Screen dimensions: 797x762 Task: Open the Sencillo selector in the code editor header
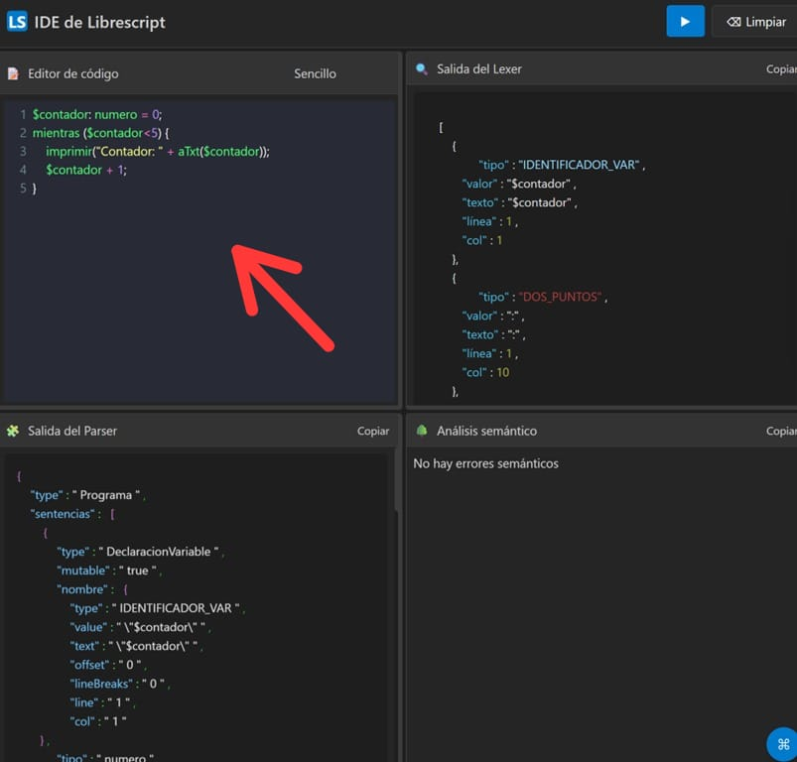coord(315,73)
